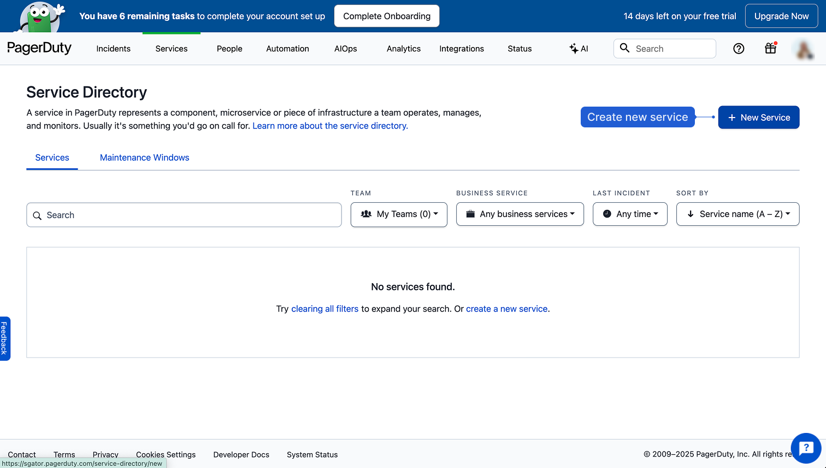This screenshot has width=826, height=468.
Task: Click the Complete Onboarding button
Action: pos(387,16)
